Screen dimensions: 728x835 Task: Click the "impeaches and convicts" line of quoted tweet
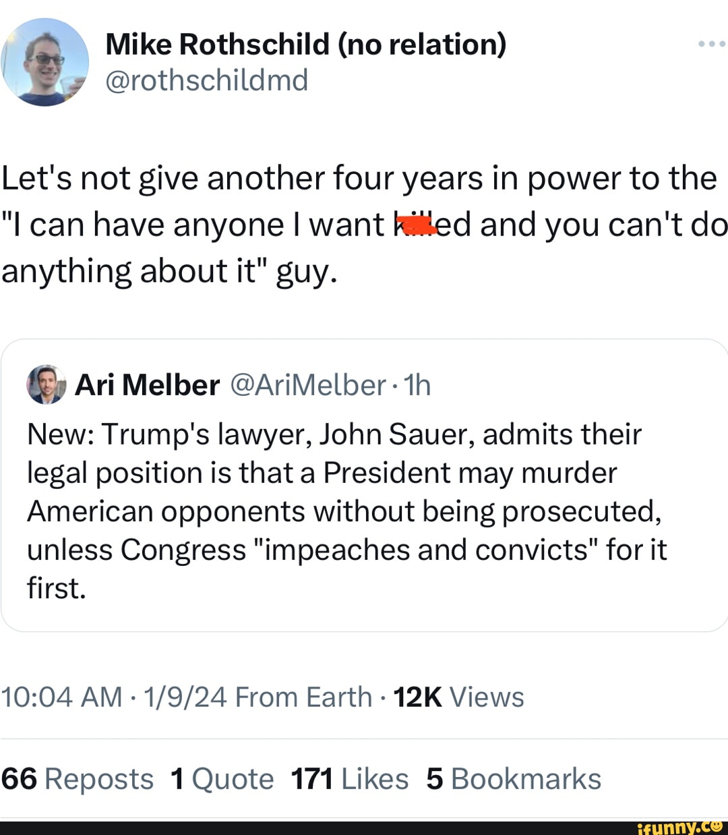point(346,550)
